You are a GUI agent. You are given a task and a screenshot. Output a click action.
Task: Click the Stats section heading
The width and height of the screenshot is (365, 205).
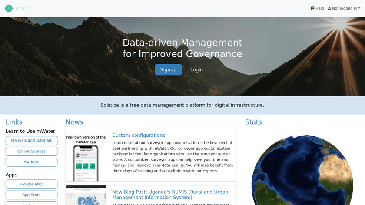253,122
